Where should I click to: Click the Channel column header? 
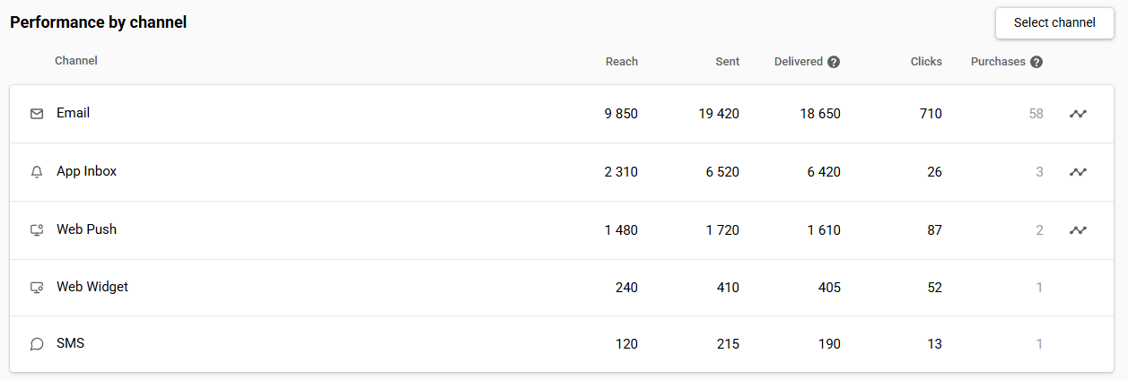(76, 61)
